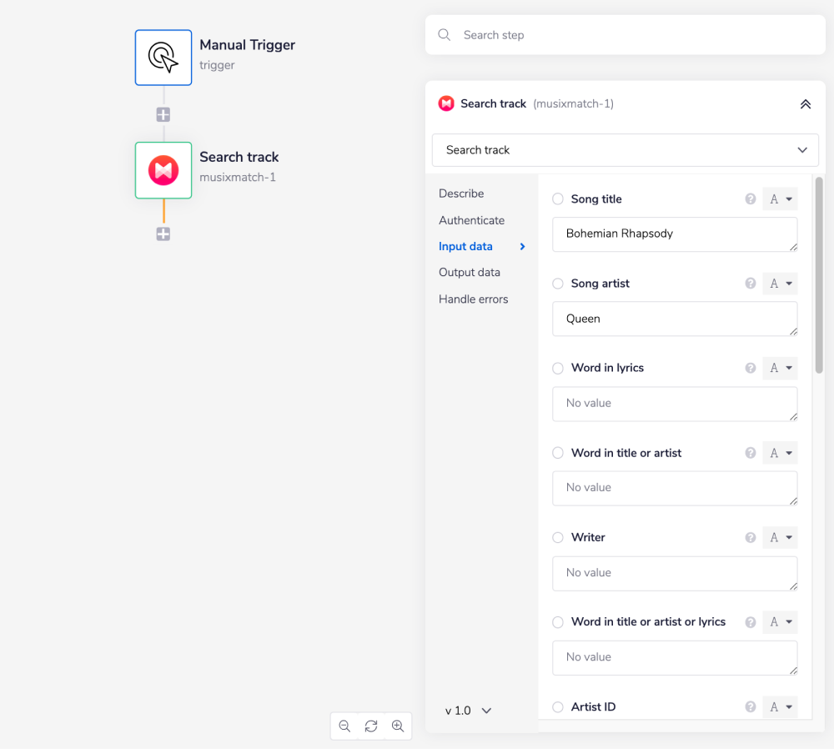Toggle the Word in lyrics radio button
Screen dimensions: 834x749
click(558, 369)
